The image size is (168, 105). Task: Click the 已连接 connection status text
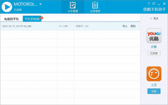click(18, 10)
